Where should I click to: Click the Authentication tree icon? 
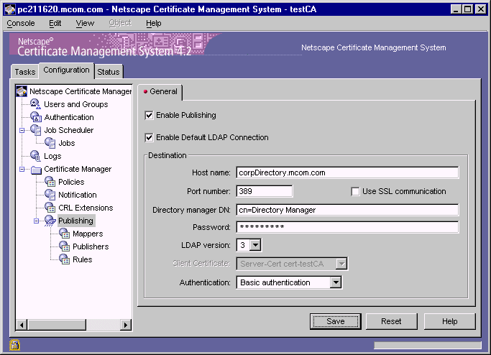36,117
